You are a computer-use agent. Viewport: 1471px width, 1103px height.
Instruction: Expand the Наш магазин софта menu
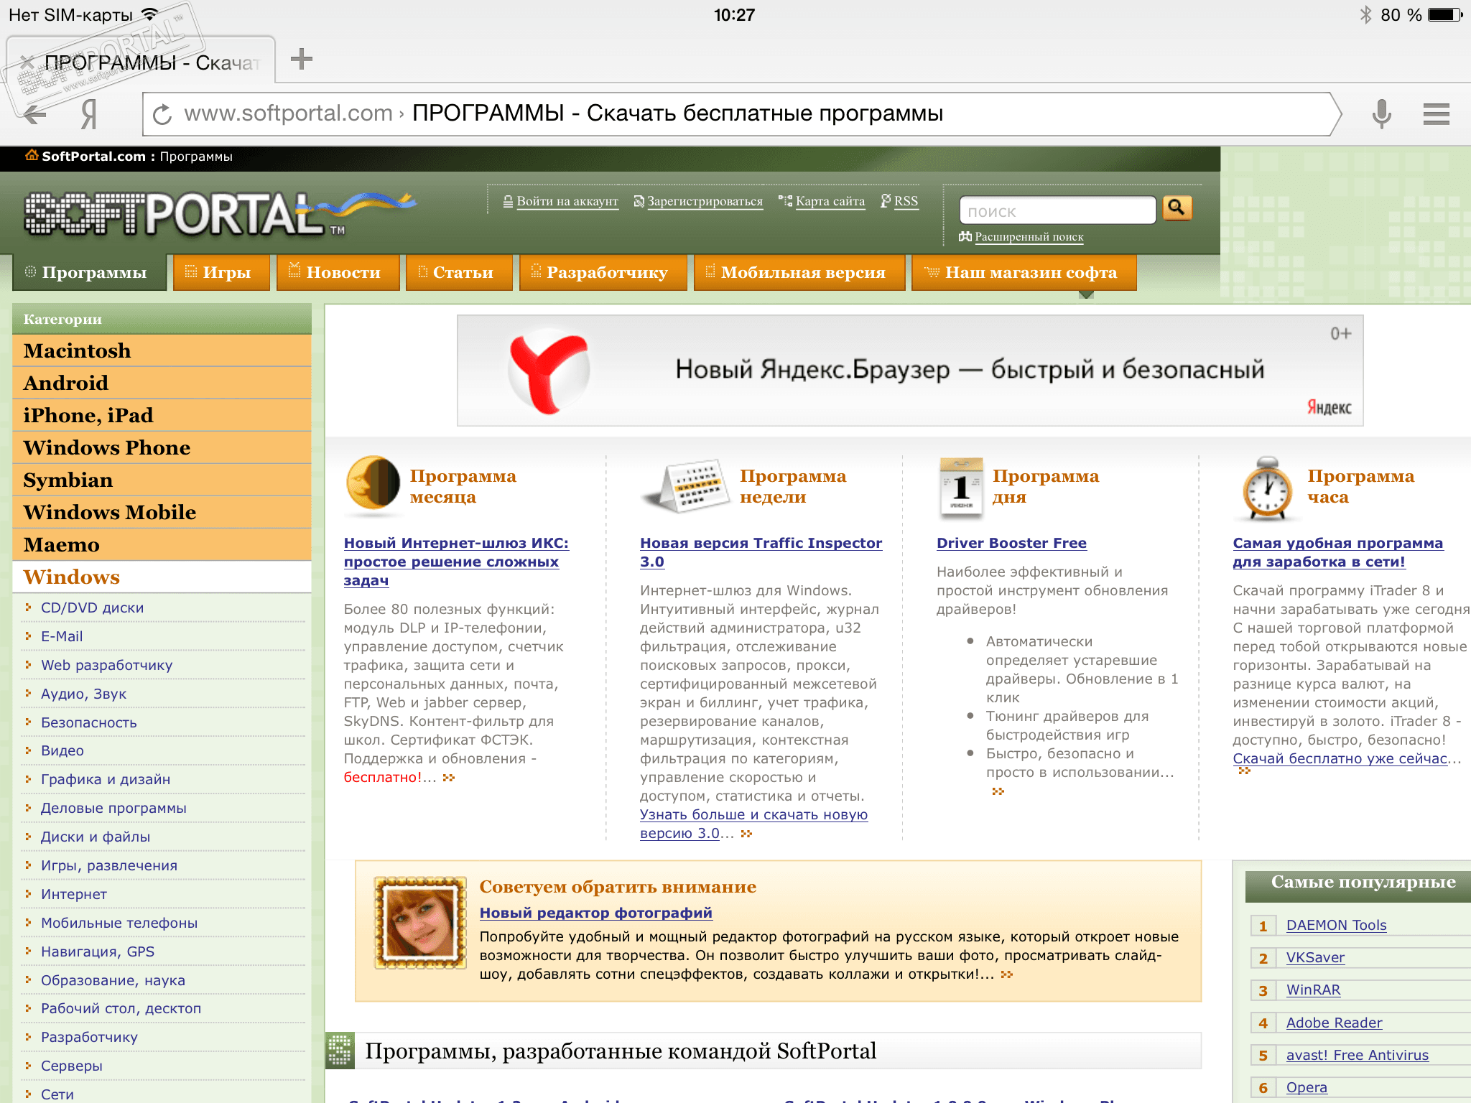tap(1024, 273)
